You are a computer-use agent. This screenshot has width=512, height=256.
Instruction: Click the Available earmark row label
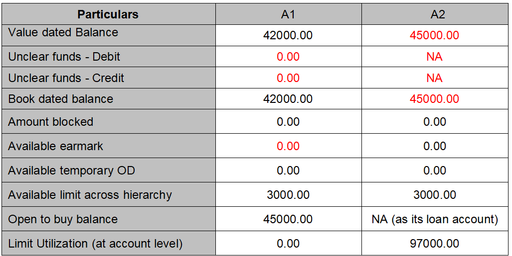56,146
